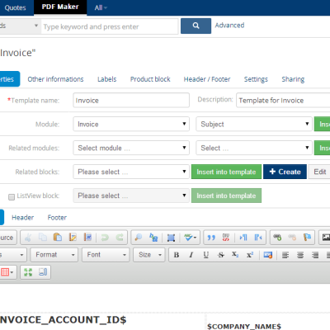Click the Copy icon in editor toolbar

coord(43,238)
